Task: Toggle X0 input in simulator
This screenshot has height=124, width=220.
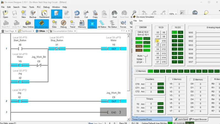Action: [158, 33]
